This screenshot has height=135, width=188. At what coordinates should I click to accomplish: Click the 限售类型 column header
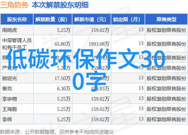tap(166, 19)
